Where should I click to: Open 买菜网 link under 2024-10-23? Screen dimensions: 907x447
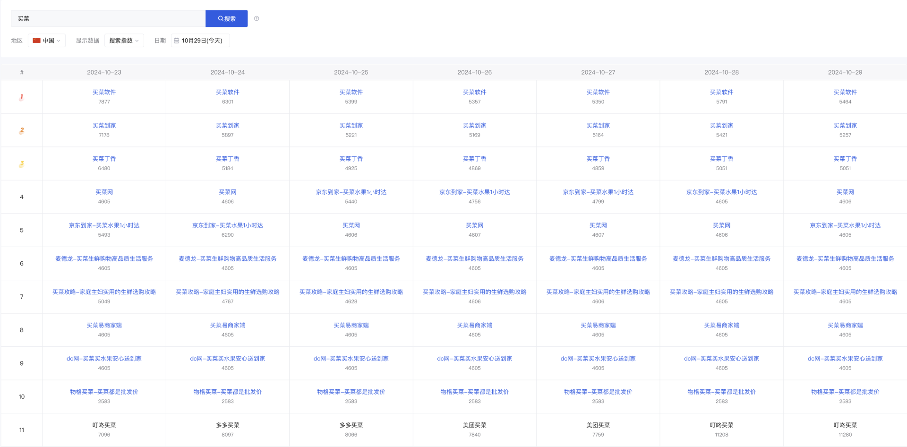(x=104, y=192)
